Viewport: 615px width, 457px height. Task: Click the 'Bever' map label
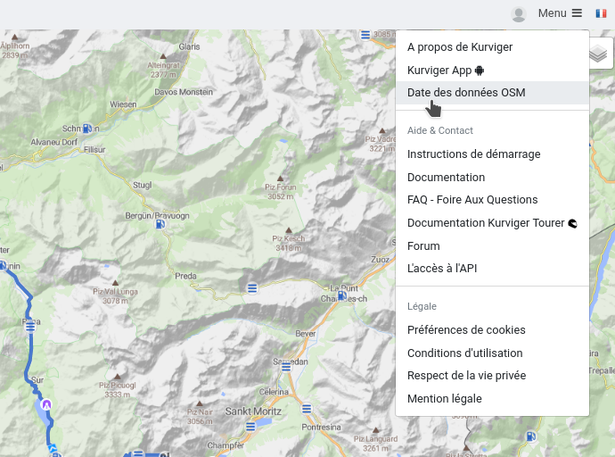coord(306,334)
